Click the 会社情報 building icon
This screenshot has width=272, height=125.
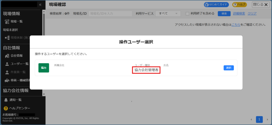click(x=7, y=56)
